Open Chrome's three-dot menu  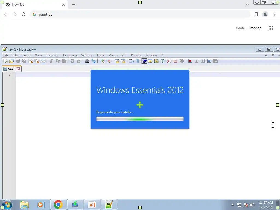click(x=274, y=14)
